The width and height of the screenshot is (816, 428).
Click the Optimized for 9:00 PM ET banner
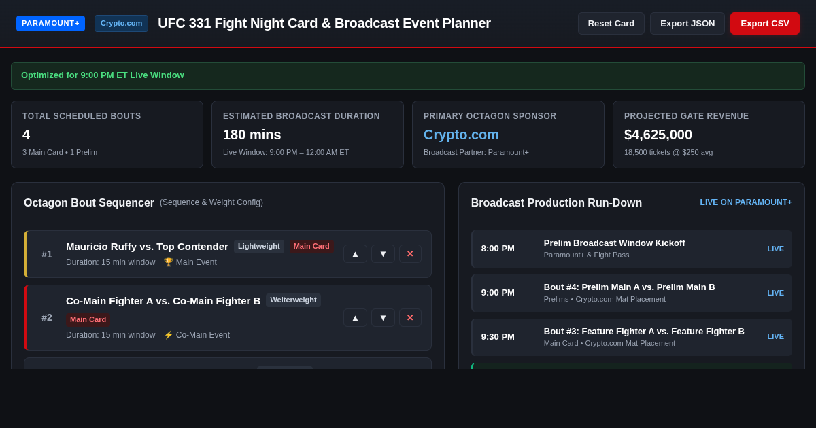pyautogui.click(x=408, y=75)
